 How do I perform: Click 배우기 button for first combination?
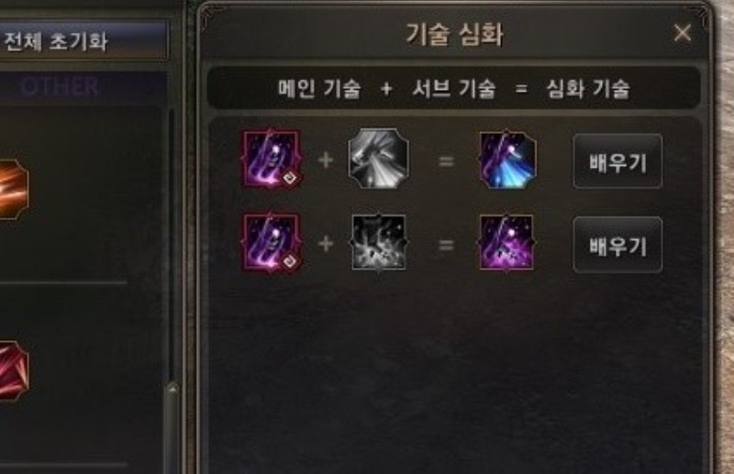coord(617,161)
